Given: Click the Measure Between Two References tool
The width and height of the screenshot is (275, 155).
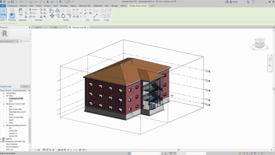Looking at the screenshot, I should click(95, 10).
